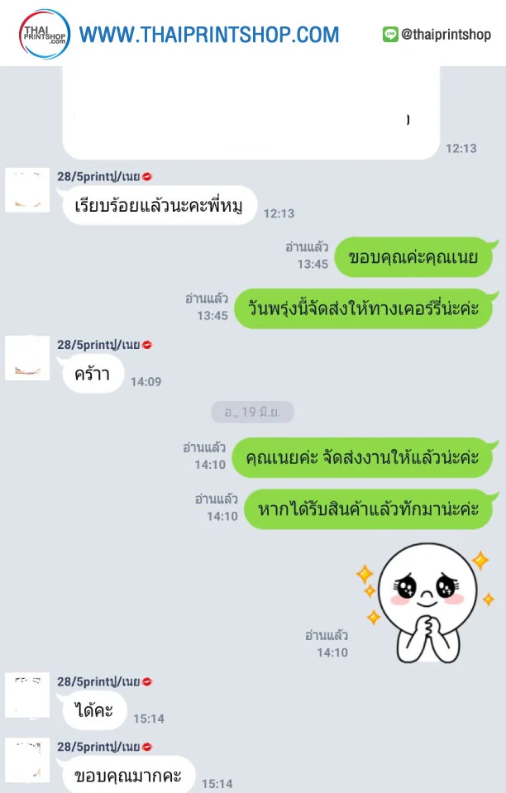Click the green LINE app icon
This screenshot has width=506, height=793.
click(390, 35)
